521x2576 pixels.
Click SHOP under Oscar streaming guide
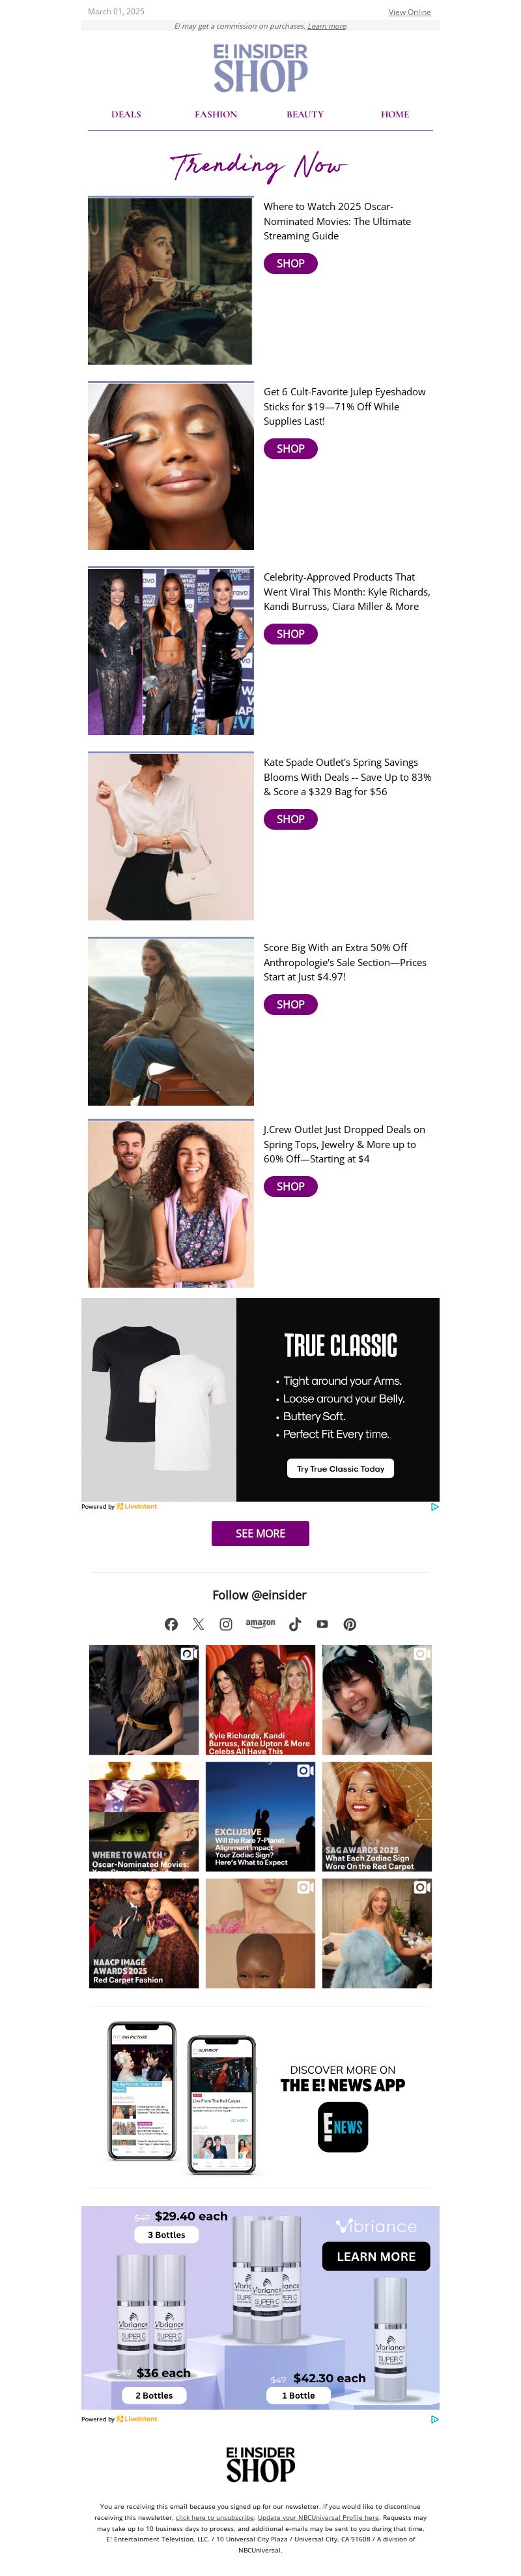pos(290,263)
